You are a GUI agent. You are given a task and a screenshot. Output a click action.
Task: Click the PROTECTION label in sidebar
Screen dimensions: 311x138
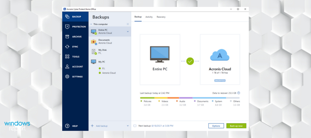[79, 27]
